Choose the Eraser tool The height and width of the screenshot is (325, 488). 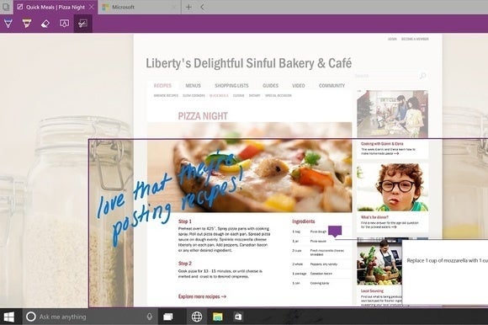[45, 24]
